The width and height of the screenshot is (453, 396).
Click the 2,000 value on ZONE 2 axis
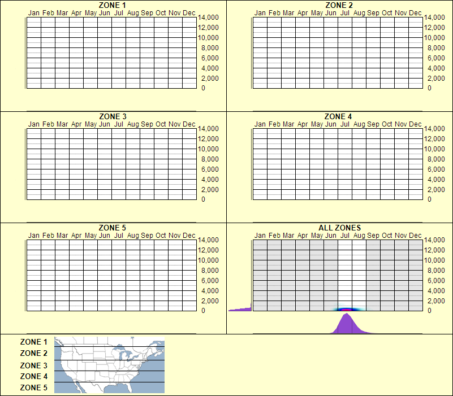(436, 78)
